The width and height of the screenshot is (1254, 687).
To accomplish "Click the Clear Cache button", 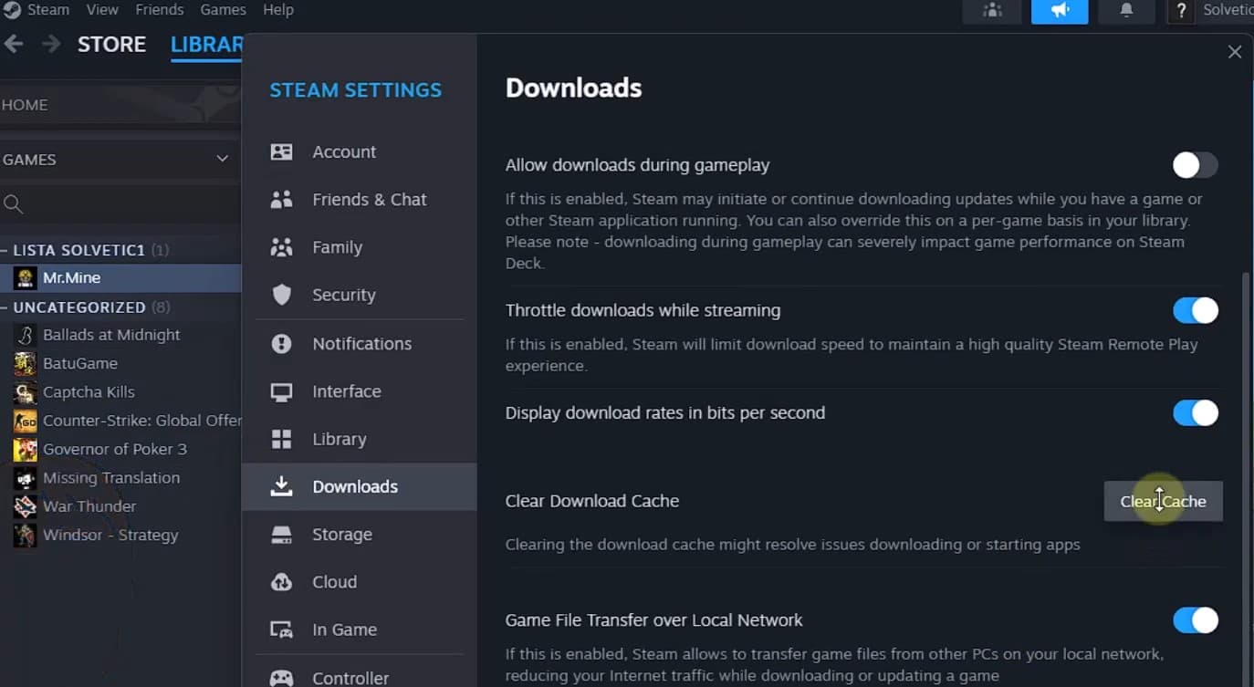I will (1163, 501).
